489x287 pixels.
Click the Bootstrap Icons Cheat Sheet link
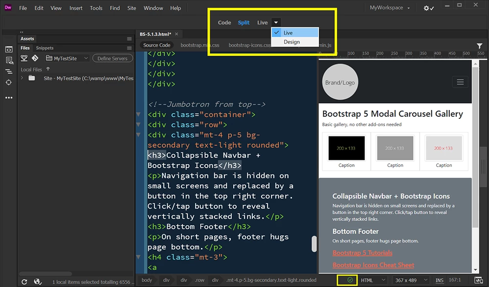pos(373,265)
